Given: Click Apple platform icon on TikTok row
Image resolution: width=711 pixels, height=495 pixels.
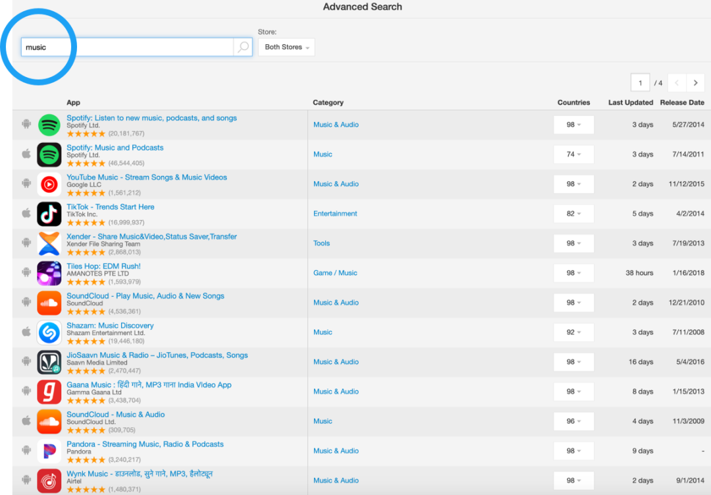Looking at the screenshot, I should pos(26,212).
